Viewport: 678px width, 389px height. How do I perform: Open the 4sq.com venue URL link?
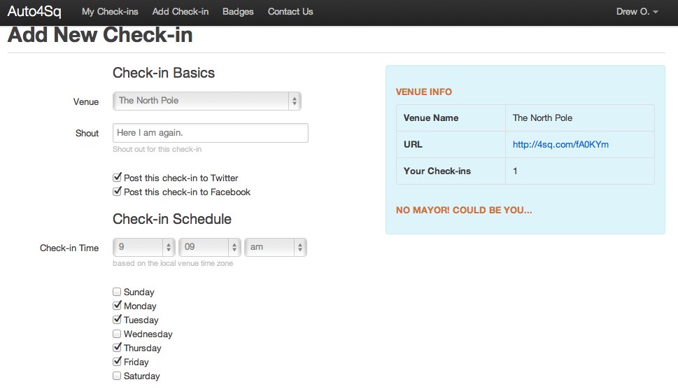coord(560,145)
